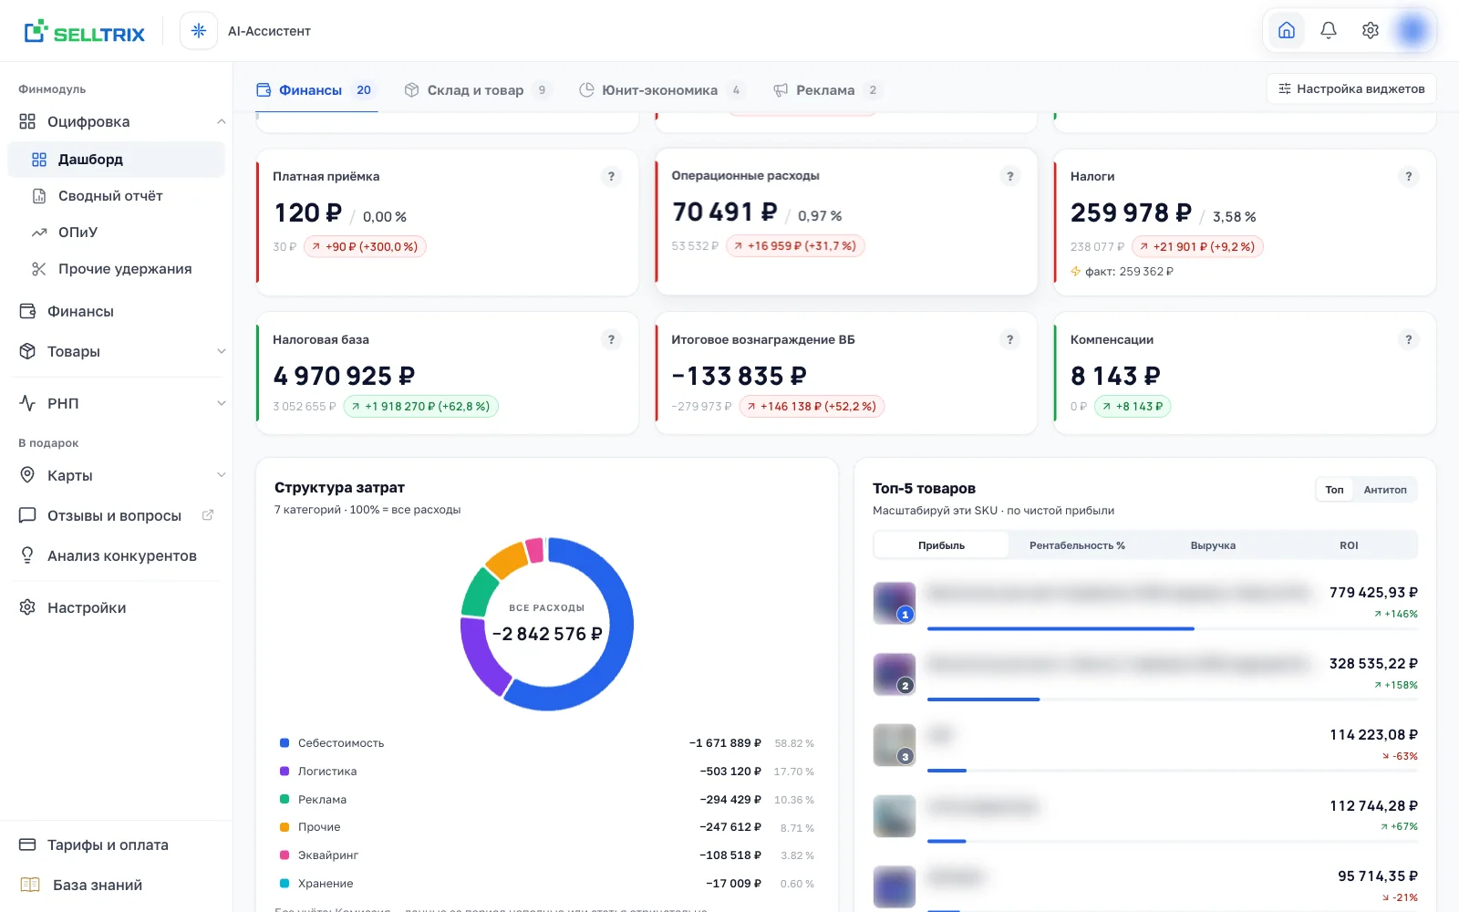Click the card icon by Тарифы и оплата

(27, 845)
